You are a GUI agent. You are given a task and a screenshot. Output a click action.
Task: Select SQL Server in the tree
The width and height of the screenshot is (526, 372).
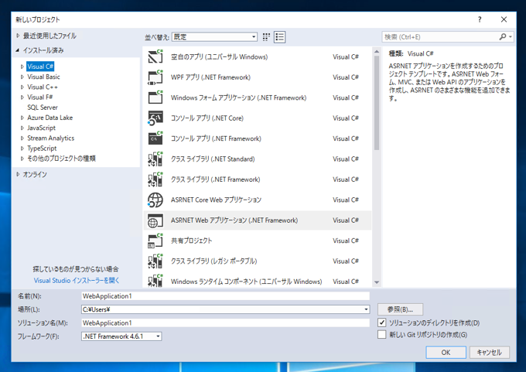click(x=43, y=108)
